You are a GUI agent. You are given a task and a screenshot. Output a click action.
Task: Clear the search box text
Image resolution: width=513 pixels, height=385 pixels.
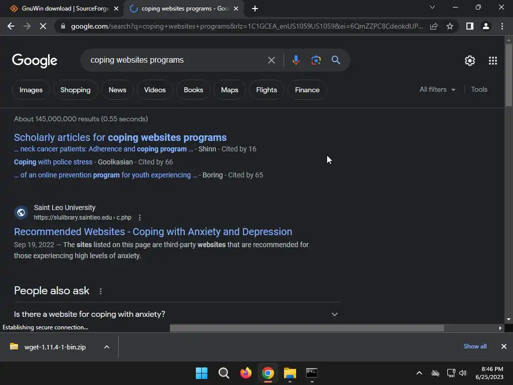pyautogui.click(x=271, y=60)
